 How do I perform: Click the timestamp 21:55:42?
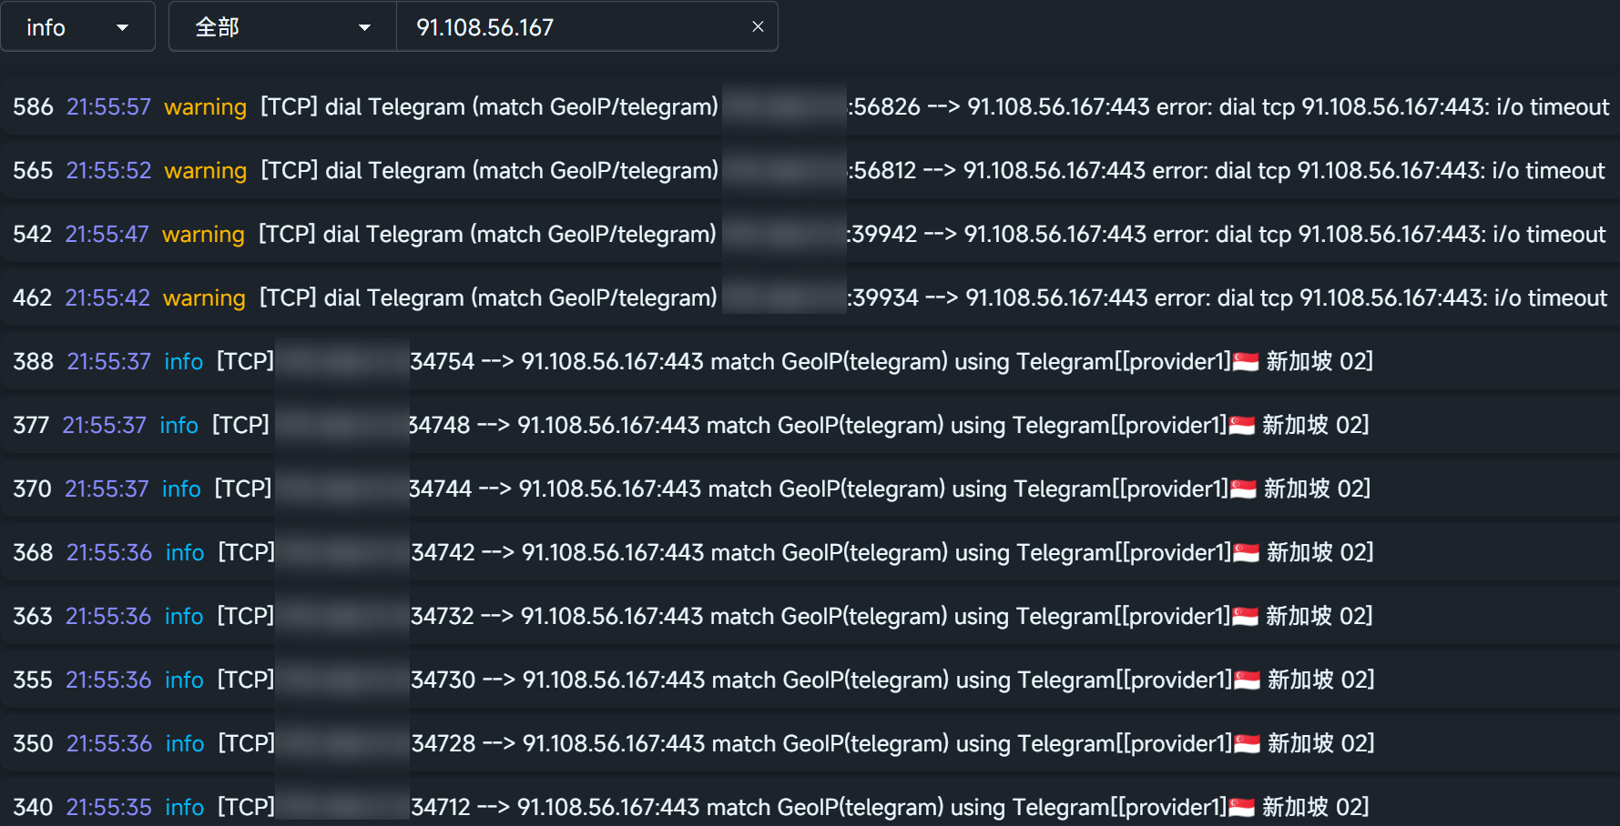pyautogui.click(x=107, y=297)
